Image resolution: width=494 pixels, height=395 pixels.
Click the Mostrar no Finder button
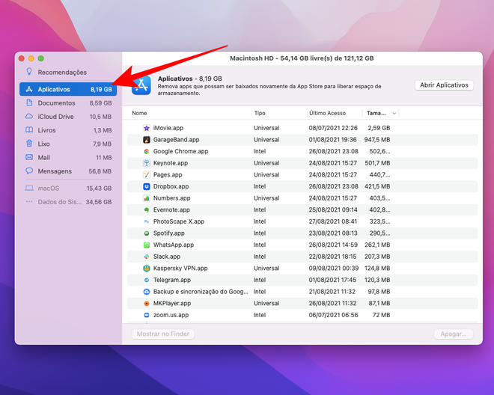coord(163,334)
